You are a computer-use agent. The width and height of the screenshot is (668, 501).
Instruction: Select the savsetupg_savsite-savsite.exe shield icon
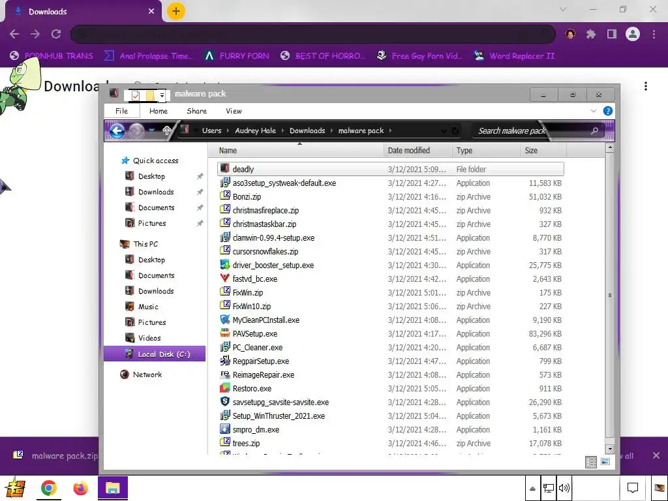[225, 401]
